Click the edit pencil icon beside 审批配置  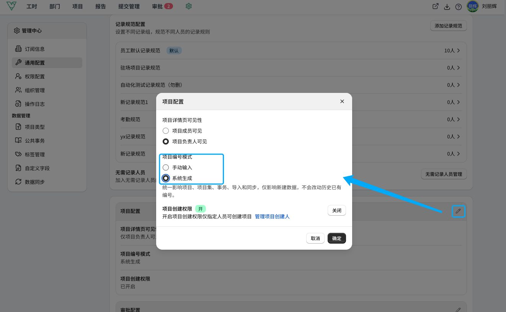click(458, 310)
